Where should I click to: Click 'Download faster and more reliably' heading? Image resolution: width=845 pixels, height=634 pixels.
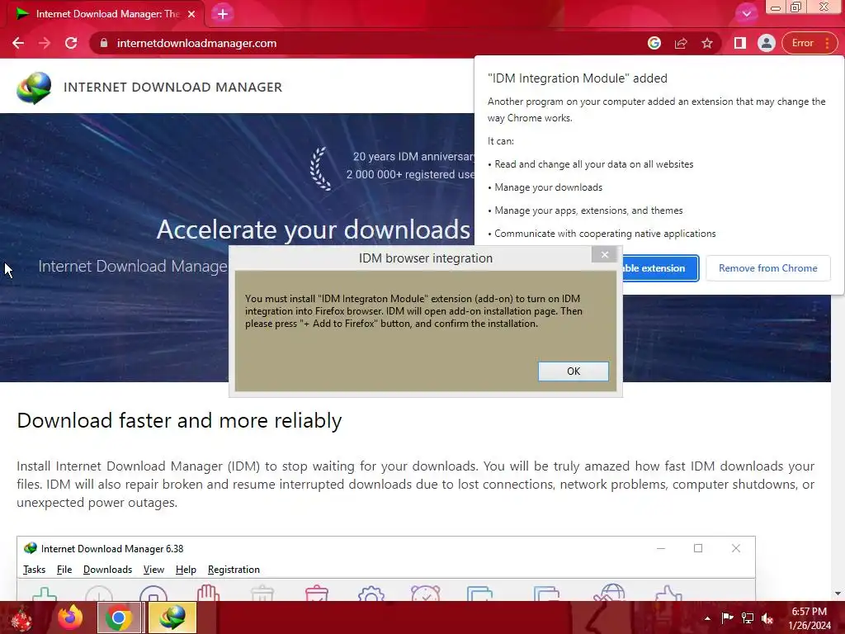click(x=179, y=420)
